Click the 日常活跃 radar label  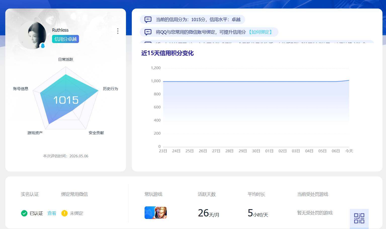click(x=66, y=59)
